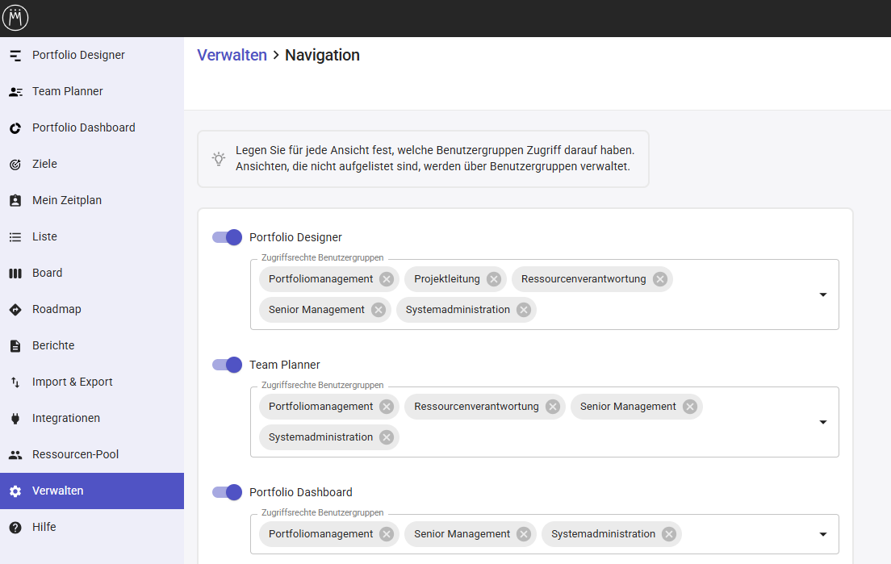Remove Systemadministration chip from Team Planner

(x=387, y=437)
